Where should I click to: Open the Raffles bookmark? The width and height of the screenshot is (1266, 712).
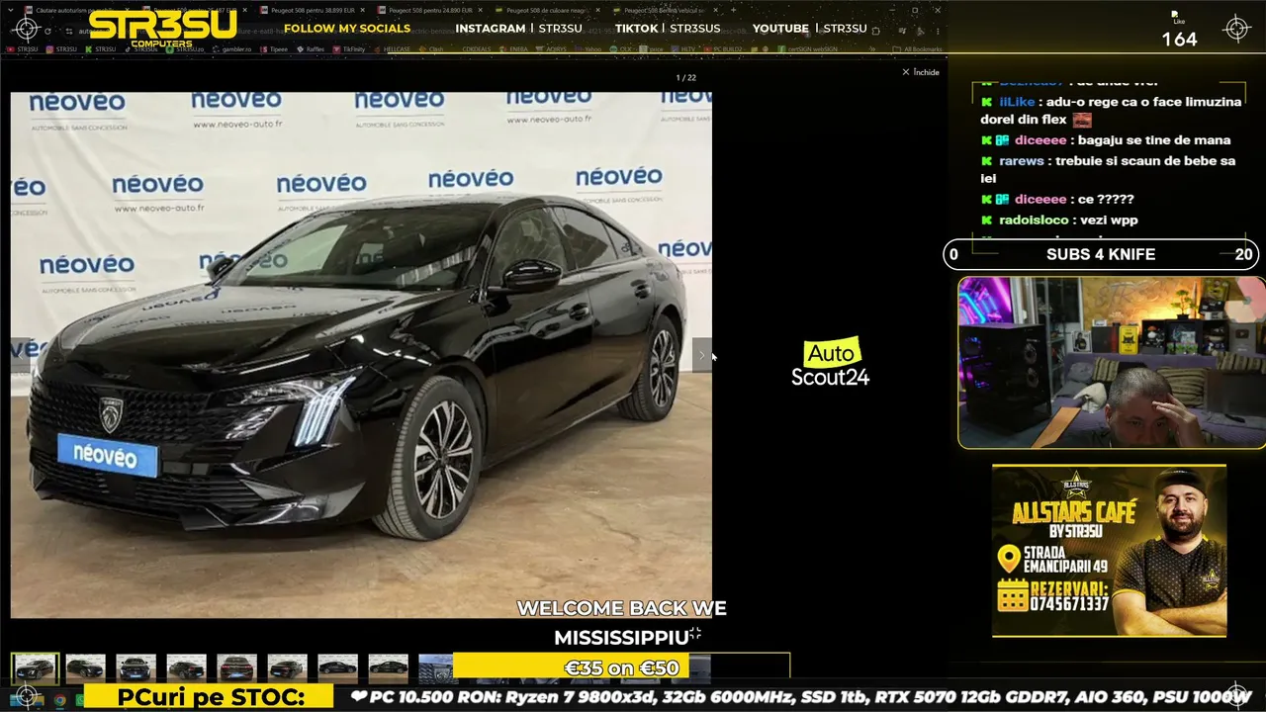(312, 48)
